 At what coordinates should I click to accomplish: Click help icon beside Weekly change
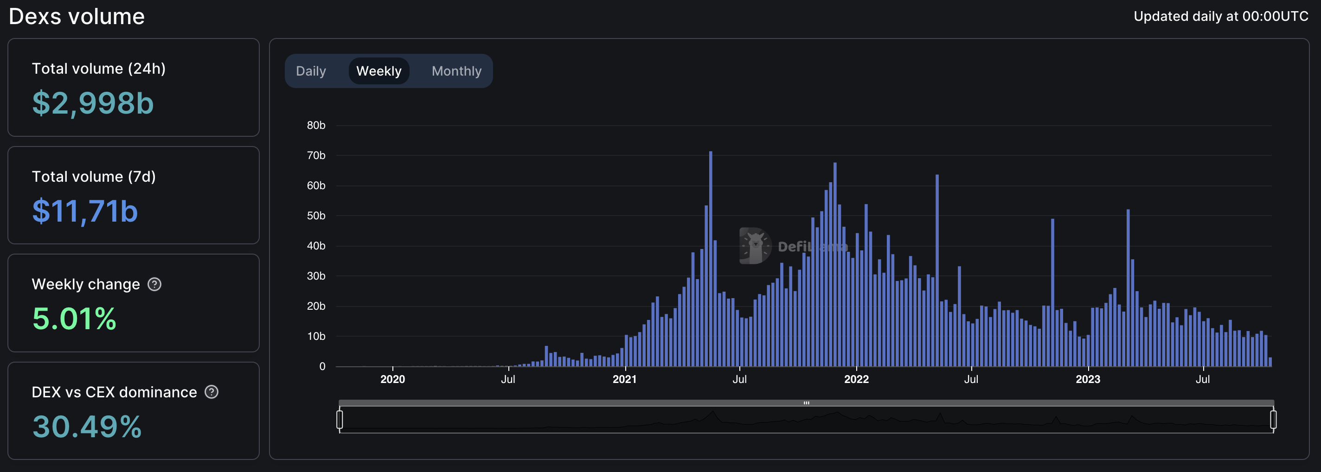click(154, 284)
